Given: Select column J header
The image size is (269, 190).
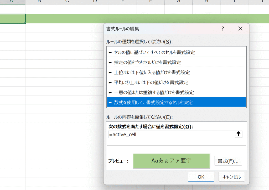Looking at the screenshot, I should (262, 2).
